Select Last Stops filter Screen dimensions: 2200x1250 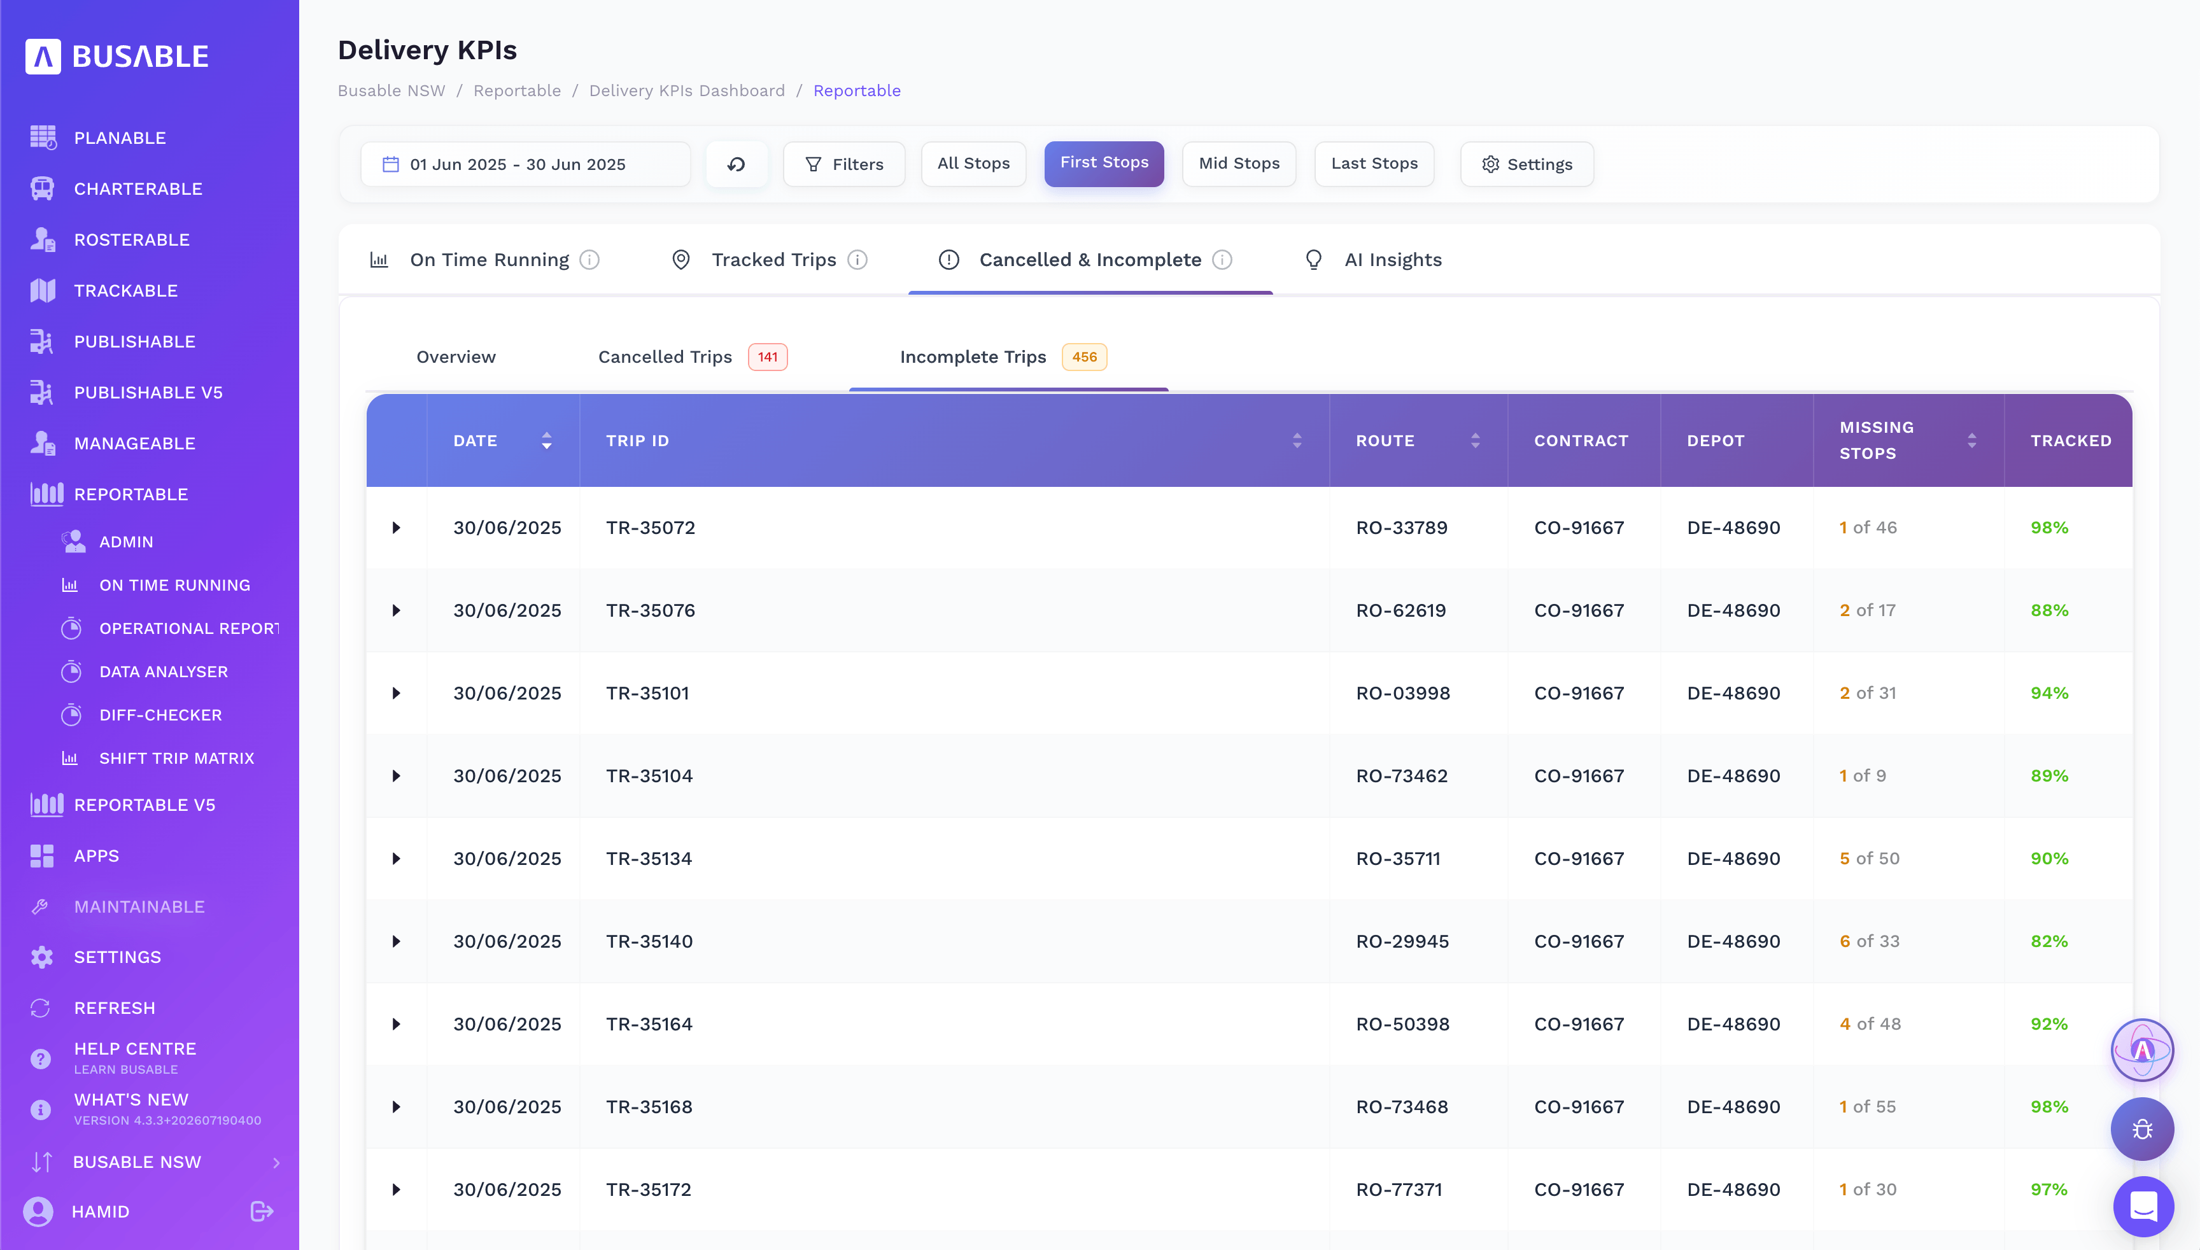(1374, 163)
